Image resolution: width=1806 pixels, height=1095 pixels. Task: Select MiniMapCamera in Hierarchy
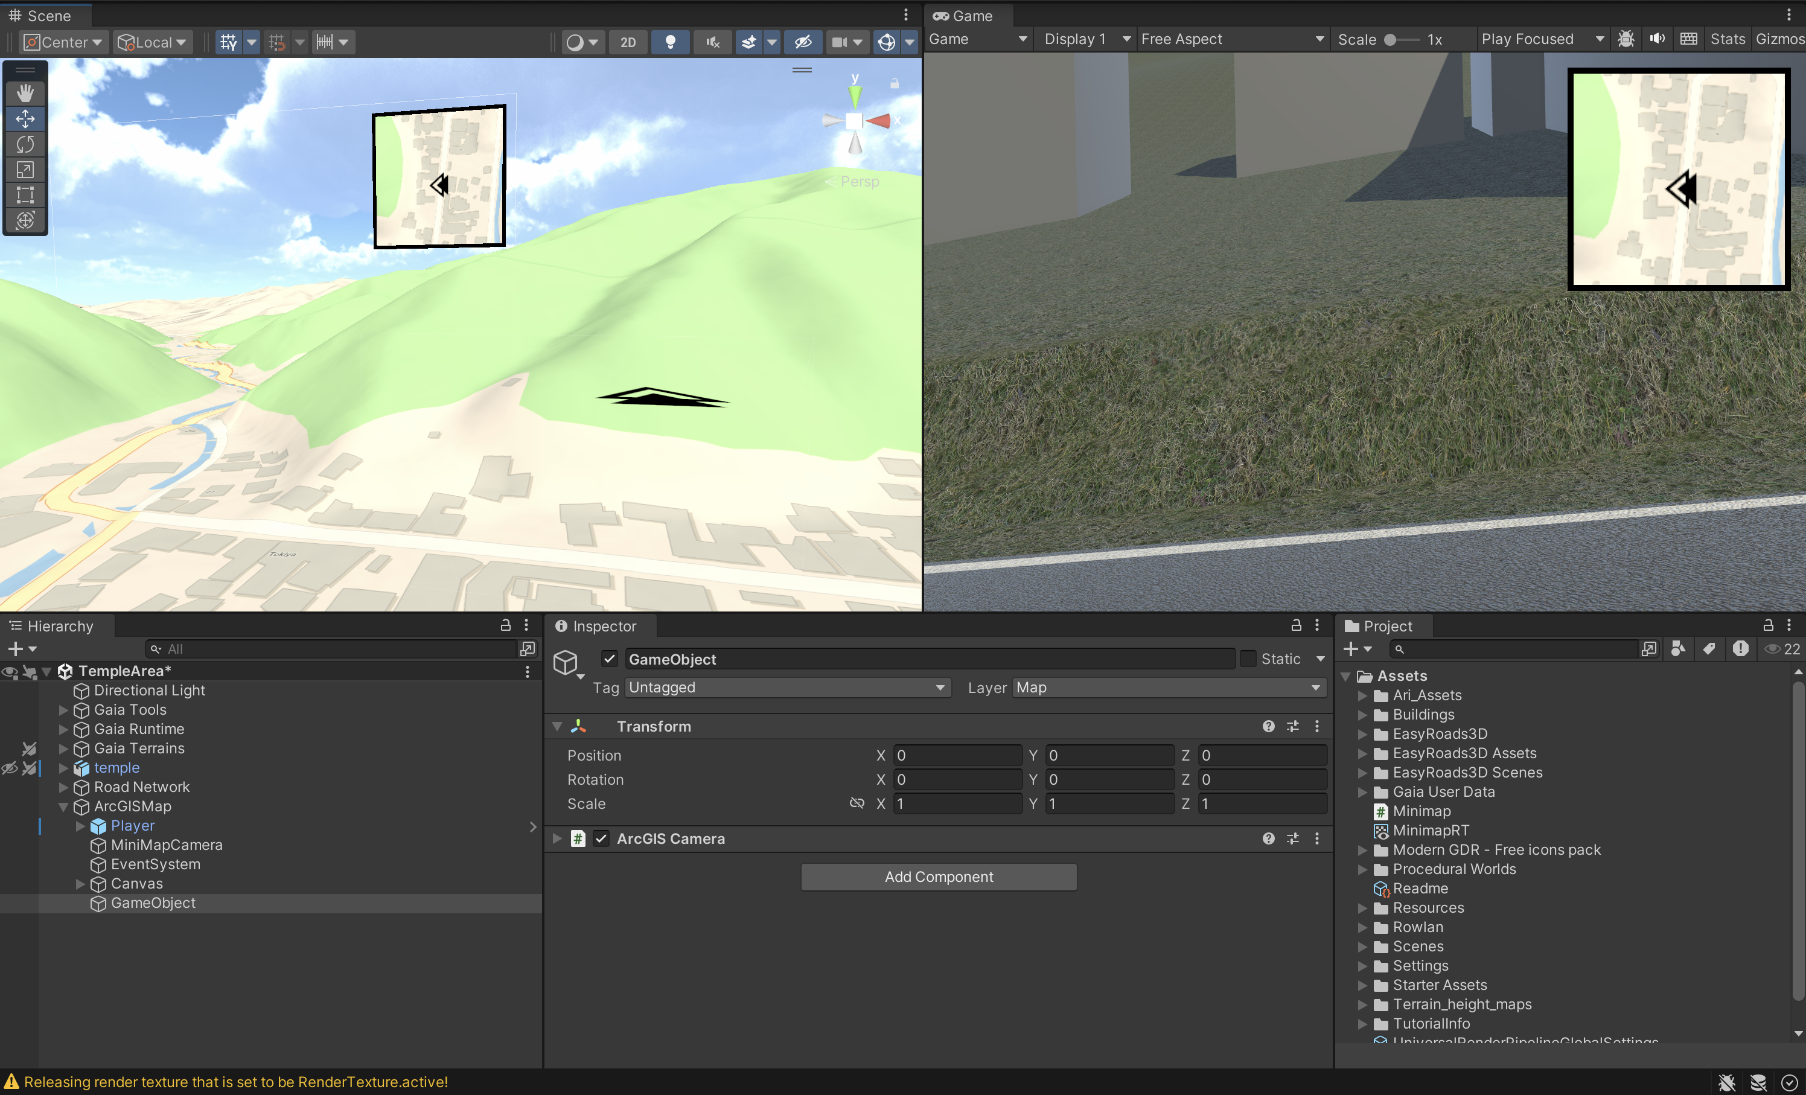coord(167,845)
